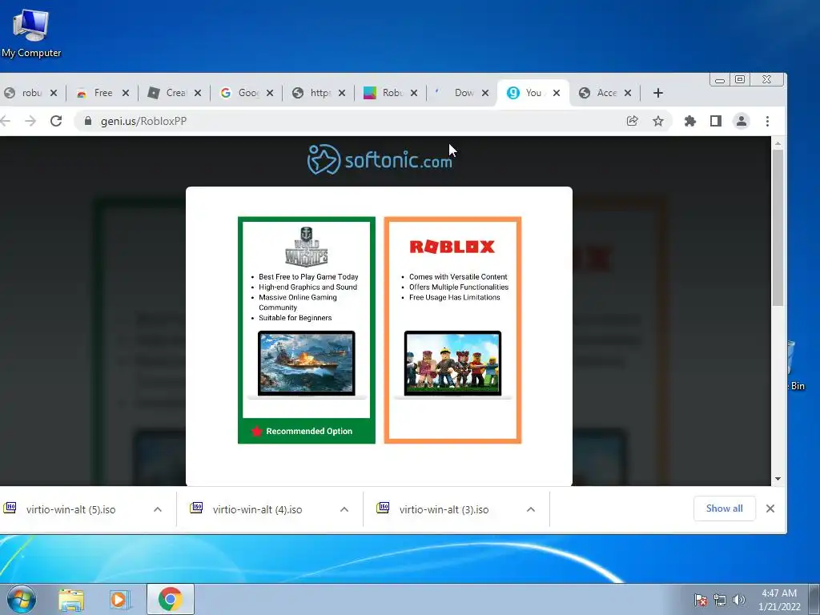Click the network icon in system tray

(720, 600)
